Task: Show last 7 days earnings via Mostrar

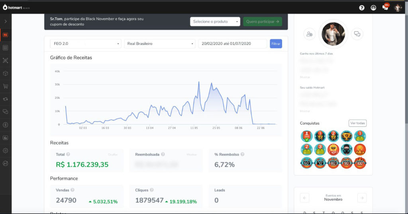Action: [x=305, y=77]
